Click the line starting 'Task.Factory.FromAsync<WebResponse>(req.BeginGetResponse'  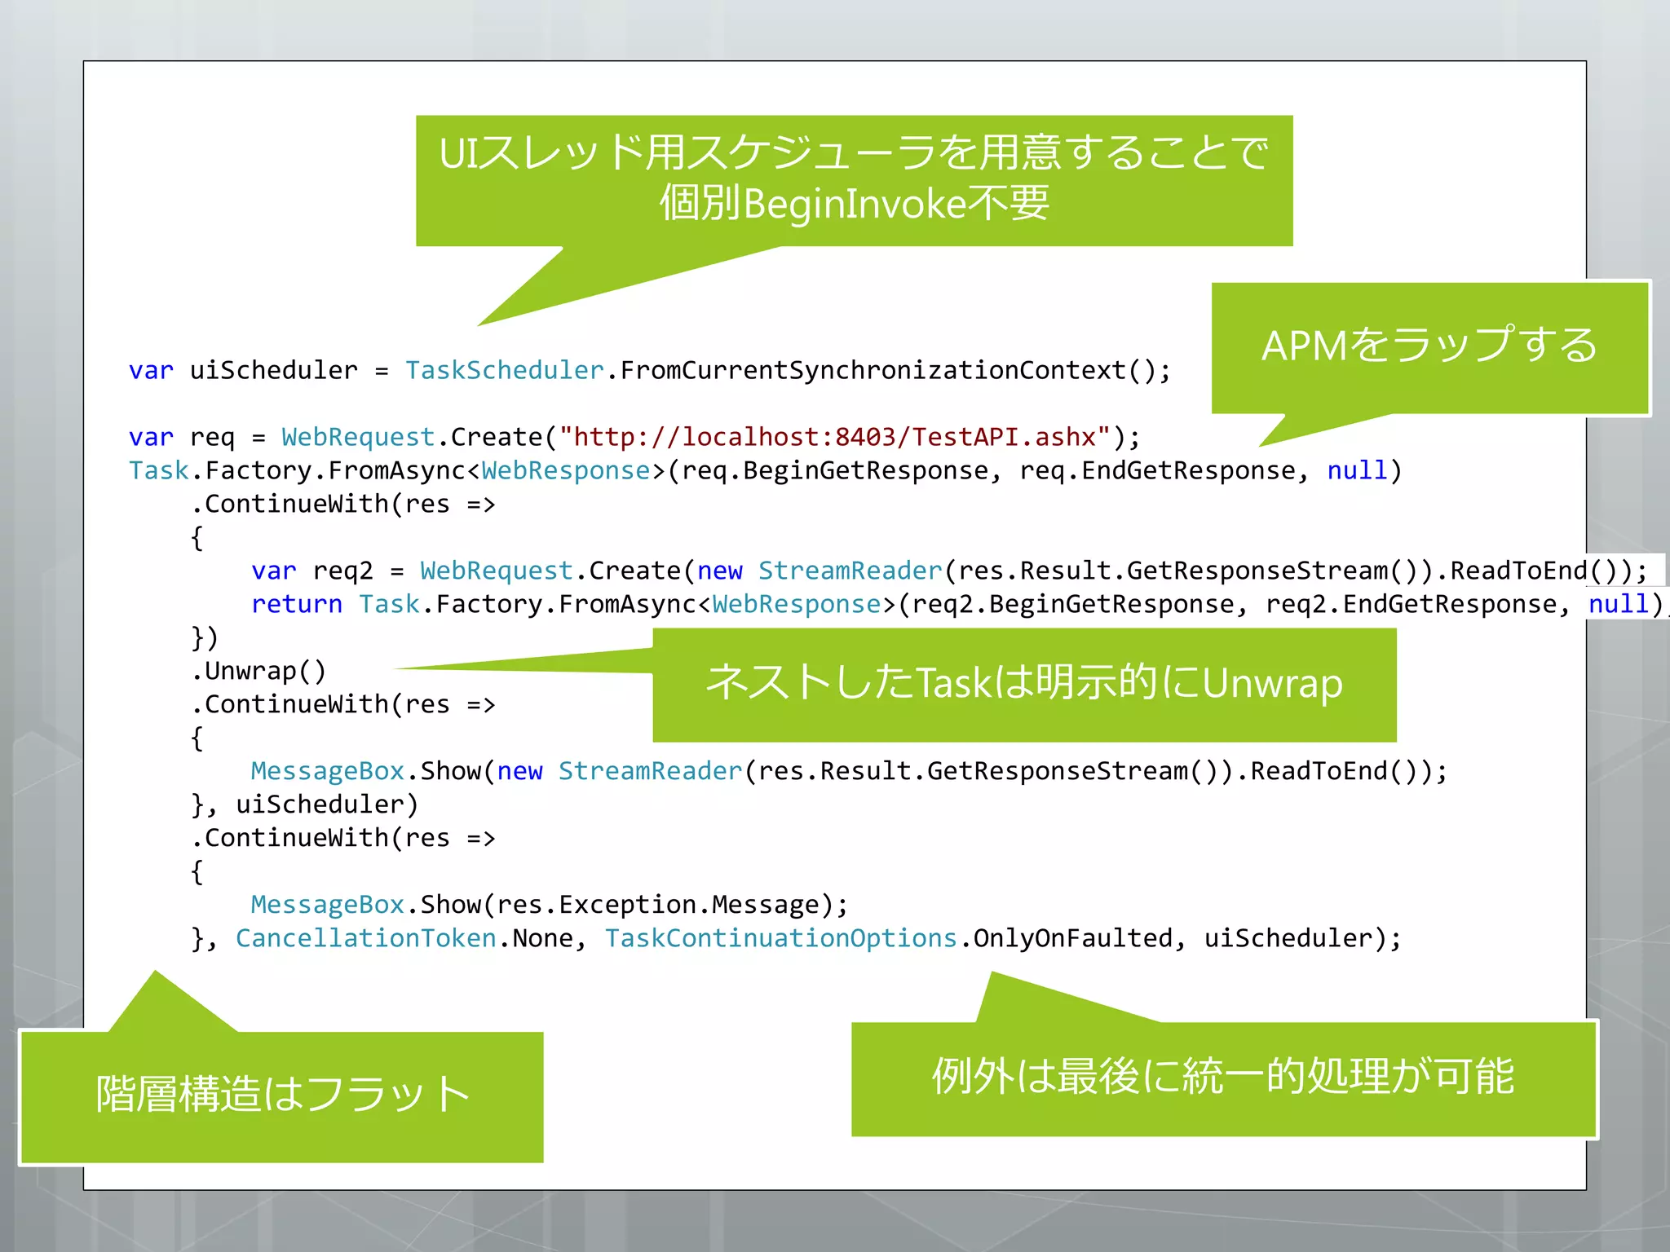coord(765,471)
